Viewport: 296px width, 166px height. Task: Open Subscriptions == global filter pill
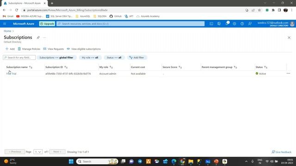click(56, 58)
